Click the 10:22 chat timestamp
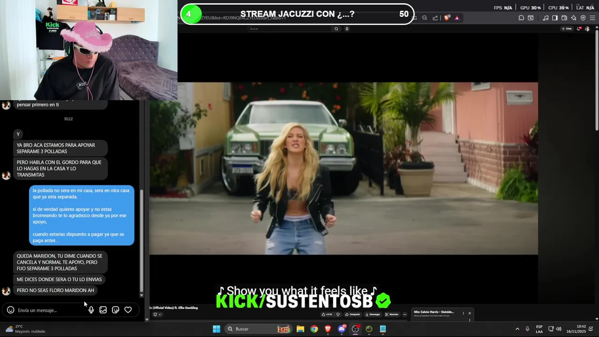The image size is (599, 337). pos(68,119)
